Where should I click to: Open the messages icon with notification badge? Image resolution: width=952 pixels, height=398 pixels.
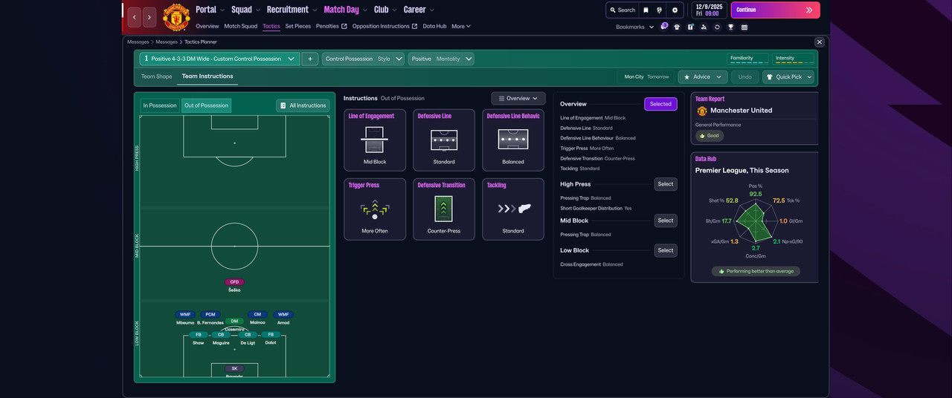(663, 27)
